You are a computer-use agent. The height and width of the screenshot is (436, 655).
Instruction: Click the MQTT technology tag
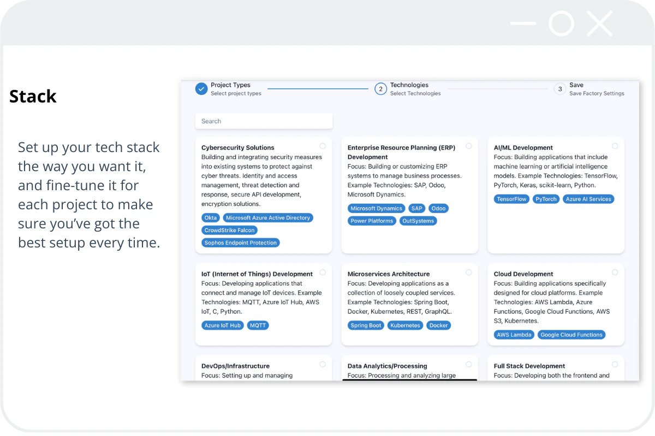click(258, 325)
